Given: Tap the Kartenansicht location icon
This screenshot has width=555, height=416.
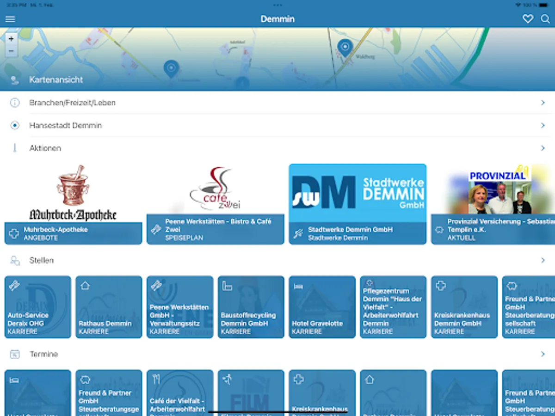Looking at the screenshot, I should [x=14, y=80].
